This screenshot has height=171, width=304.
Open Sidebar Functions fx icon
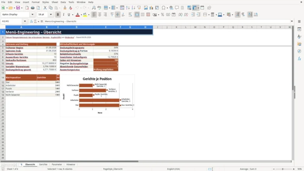pos(299,59)
